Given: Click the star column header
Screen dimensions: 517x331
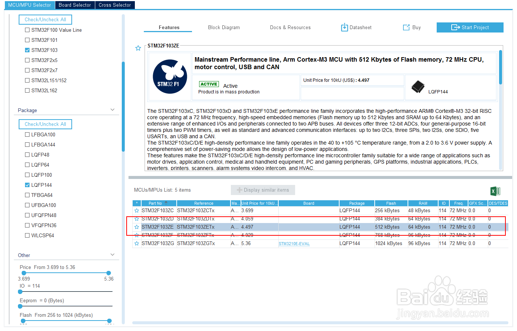Looking at the screenshot, I should coord(137,203).
